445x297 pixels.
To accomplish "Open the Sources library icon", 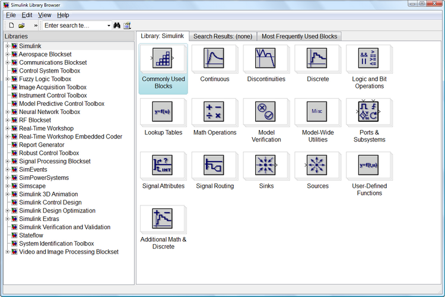I will 316,165.
